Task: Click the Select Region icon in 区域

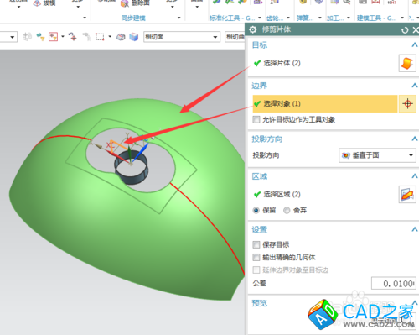Action: pyautogui.click(x=407, y=194)
